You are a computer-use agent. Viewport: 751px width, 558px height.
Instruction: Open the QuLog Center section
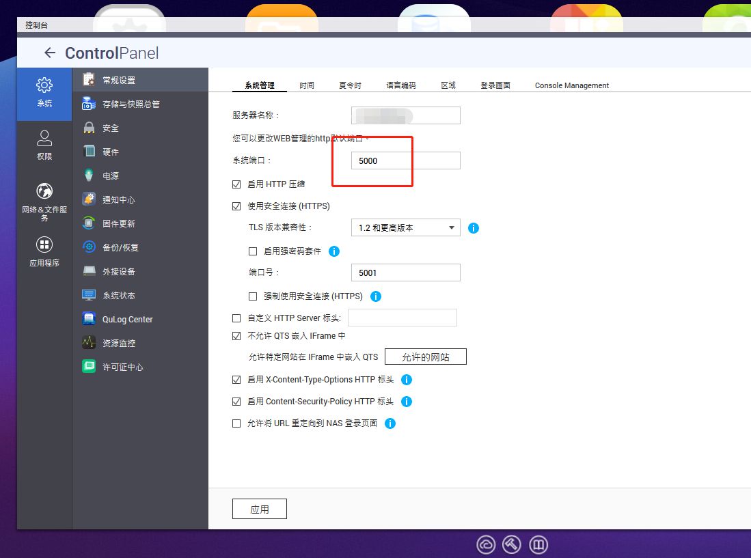[x=126, y=319]
